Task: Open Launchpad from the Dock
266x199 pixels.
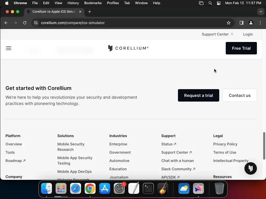Action: pyautogui.click(x=61, y=188)
